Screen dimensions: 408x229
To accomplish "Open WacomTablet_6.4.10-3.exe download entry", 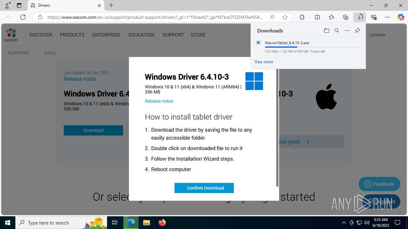I will click(x=308, y=46).
